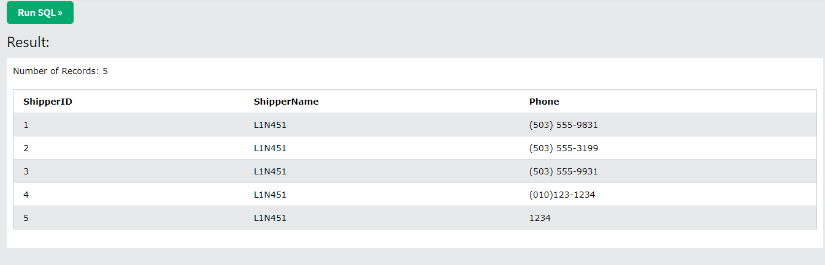Select ShipperID cell with value 2
Viewport: 825px width, 265px height.
click(26, 148)
